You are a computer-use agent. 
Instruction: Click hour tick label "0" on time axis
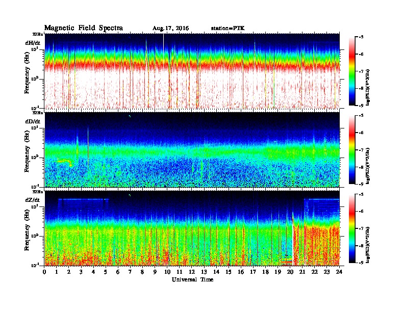pyautogui.click(x=44, y=272)
